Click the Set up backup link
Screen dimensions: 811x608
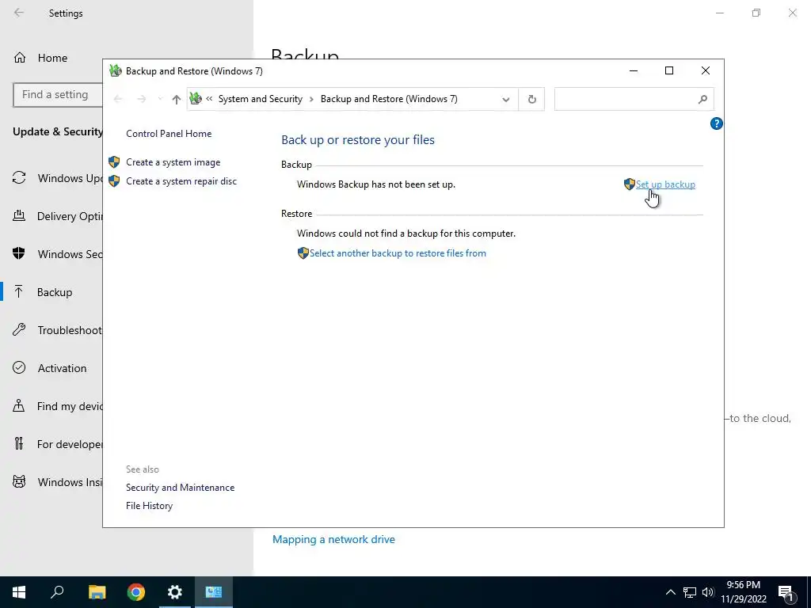point(665,184)
